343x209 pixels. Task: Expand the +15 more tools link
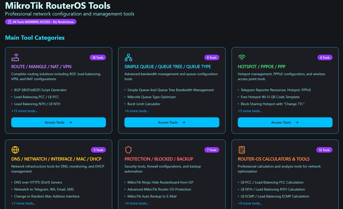tap(24, 111)
